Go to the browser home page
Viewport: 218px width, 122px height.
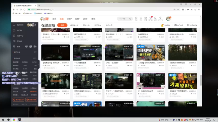[25, 9]
